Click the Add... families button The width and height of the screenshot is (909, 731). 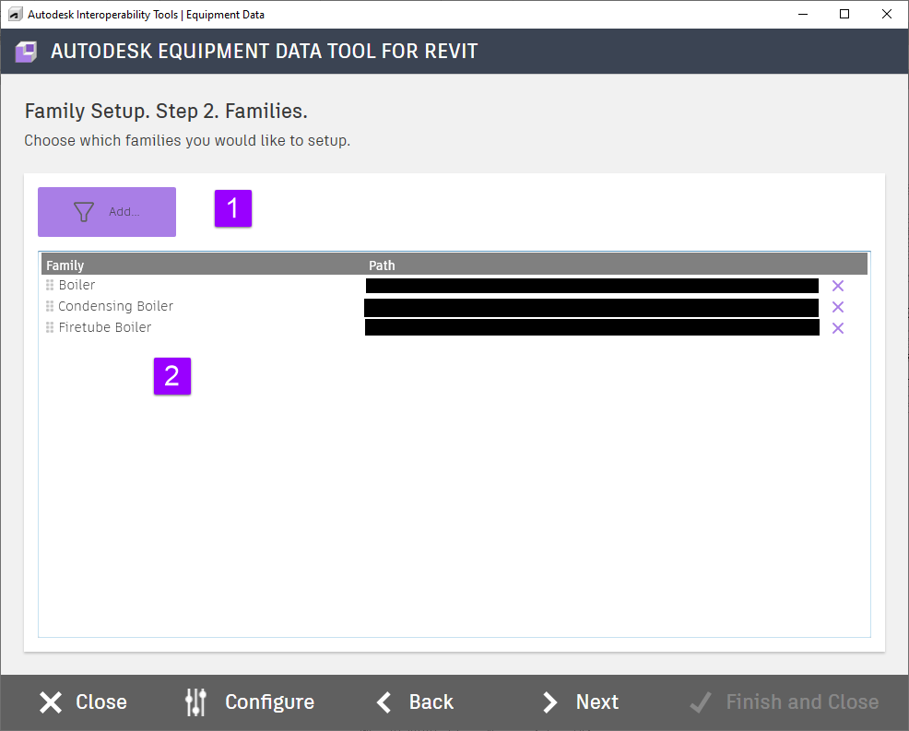click(x=107, y=212)
